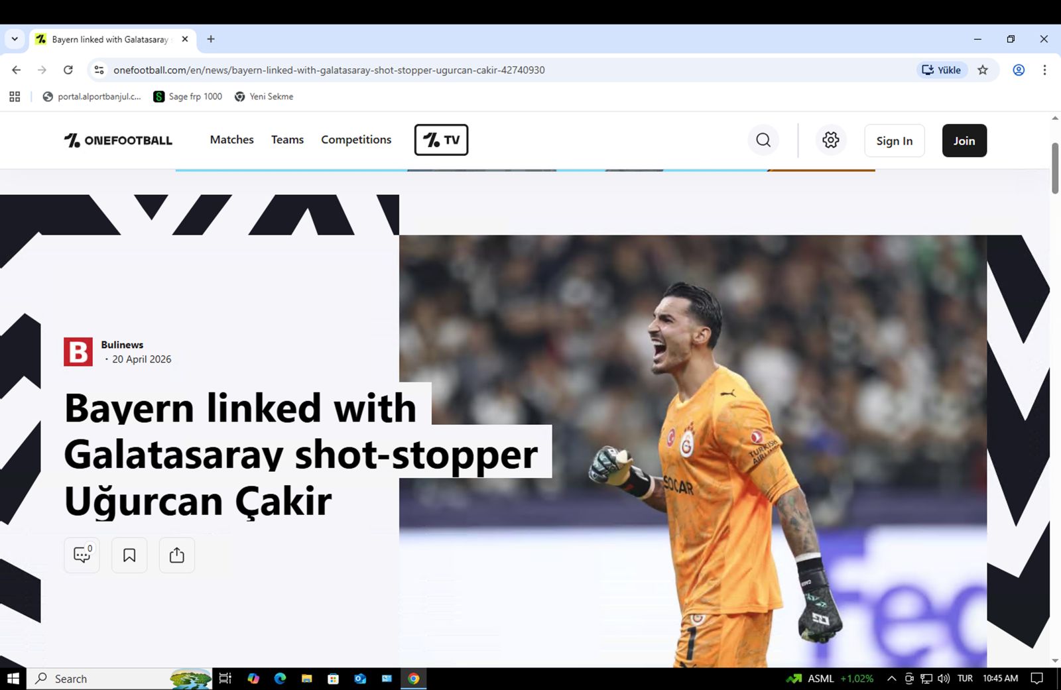Click the Sign In button

coord(894,141)
